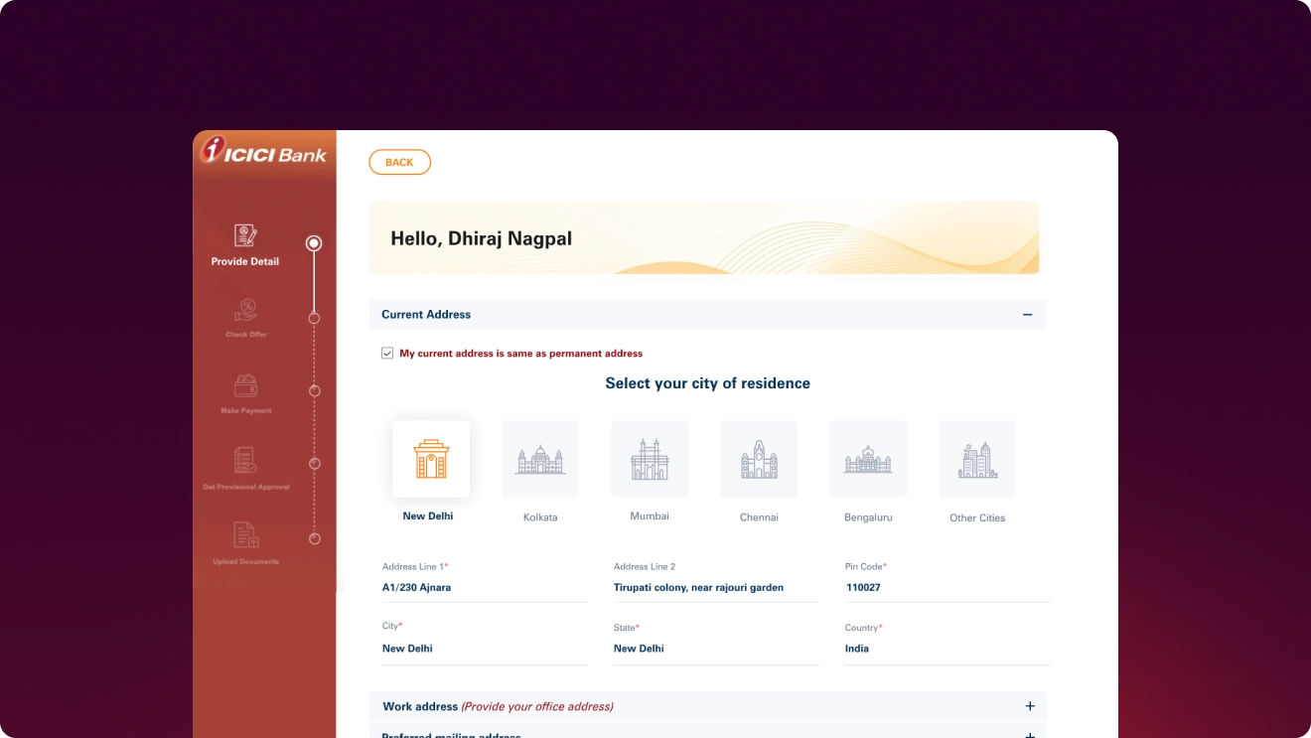Choose the Mumbai city icon

coord(650,459)
